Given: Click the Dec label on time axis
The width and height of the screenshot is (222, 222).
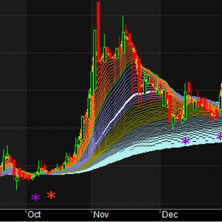Looking at the screenshot, I should click(x=170, y=215).
